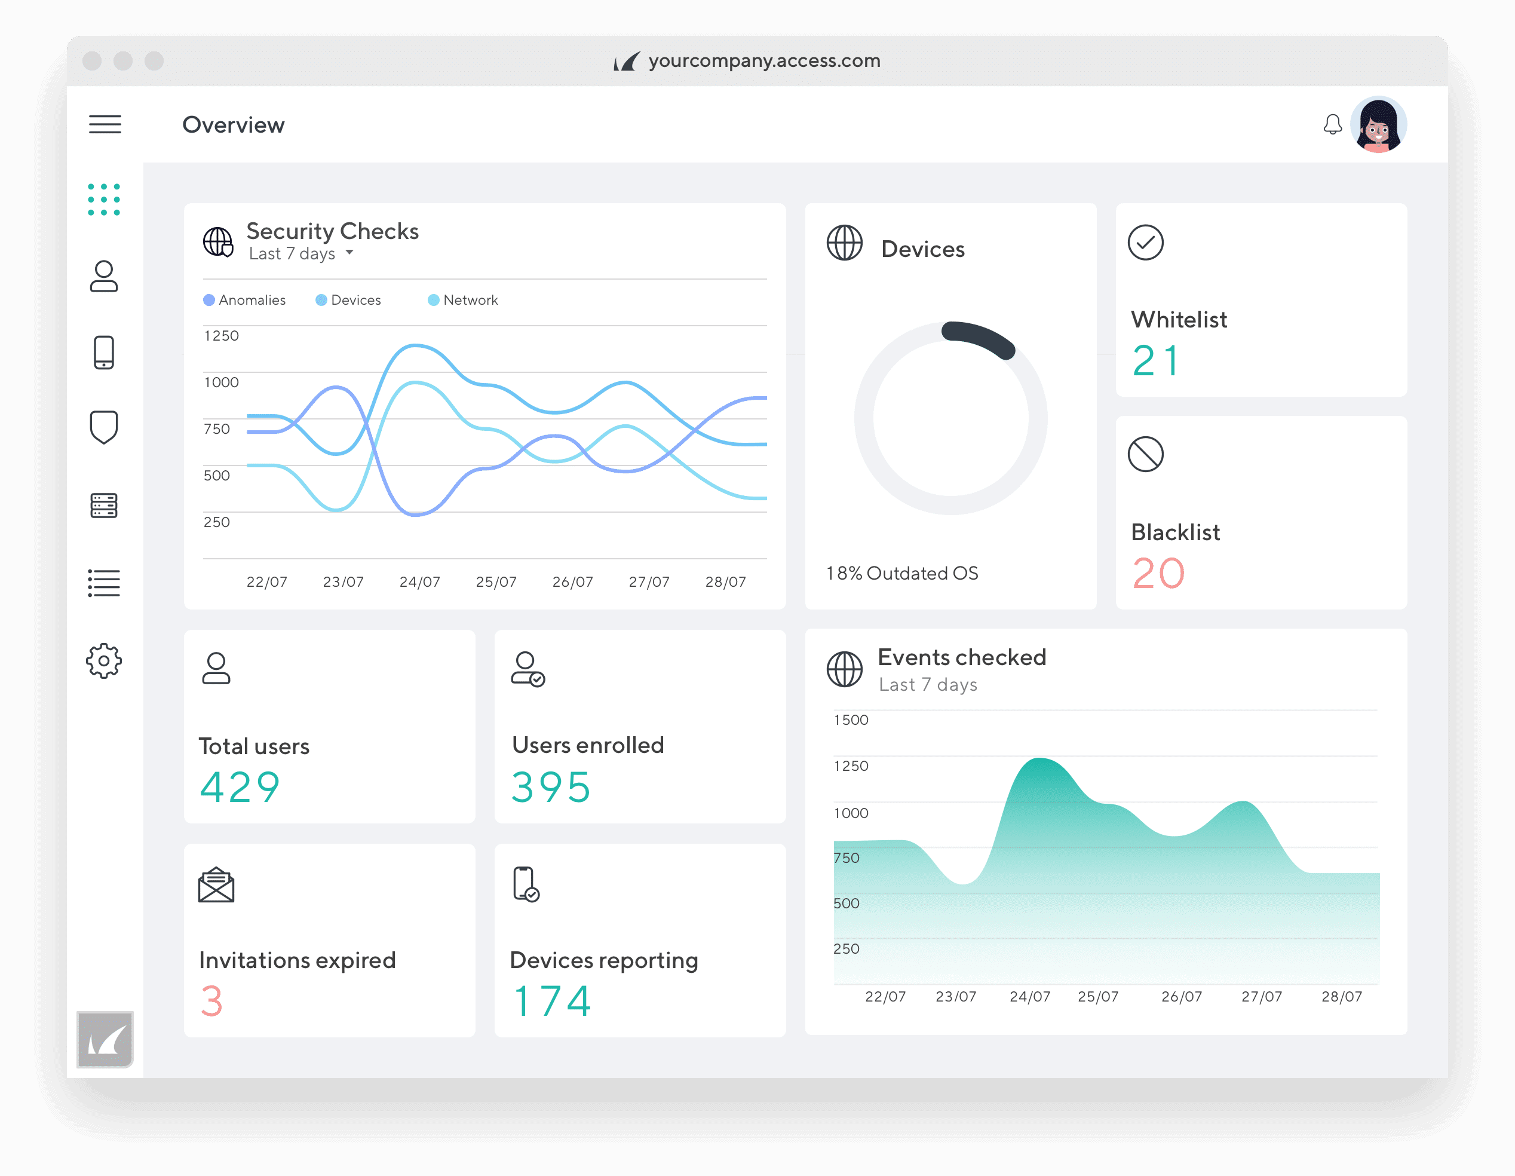Click the Total users value 429

[240, 788]
